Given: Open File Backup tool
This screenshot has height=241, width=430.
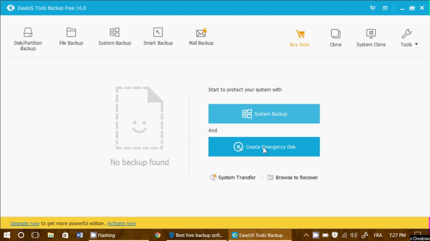Looking at the screenshot, I should tap(71, 36).
